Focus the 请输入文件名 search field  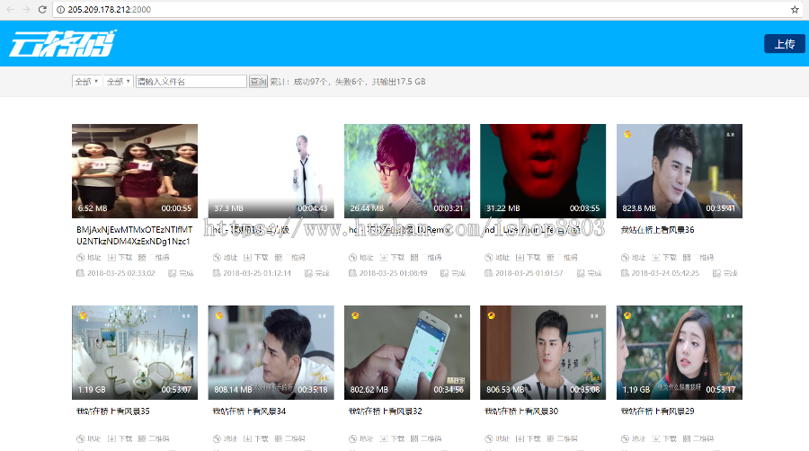tap(191, 82)
